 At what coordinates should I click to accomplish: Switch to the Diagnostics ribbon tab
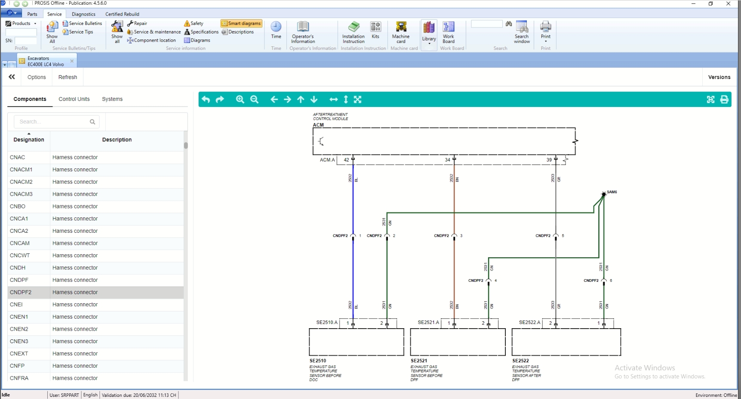tap(83, 14)
